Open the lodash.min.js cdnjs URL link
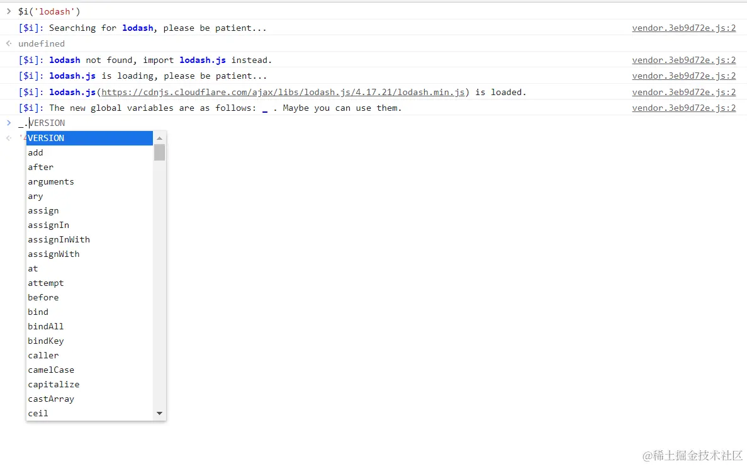Screen dimensions: 747x466 (283, 93)
